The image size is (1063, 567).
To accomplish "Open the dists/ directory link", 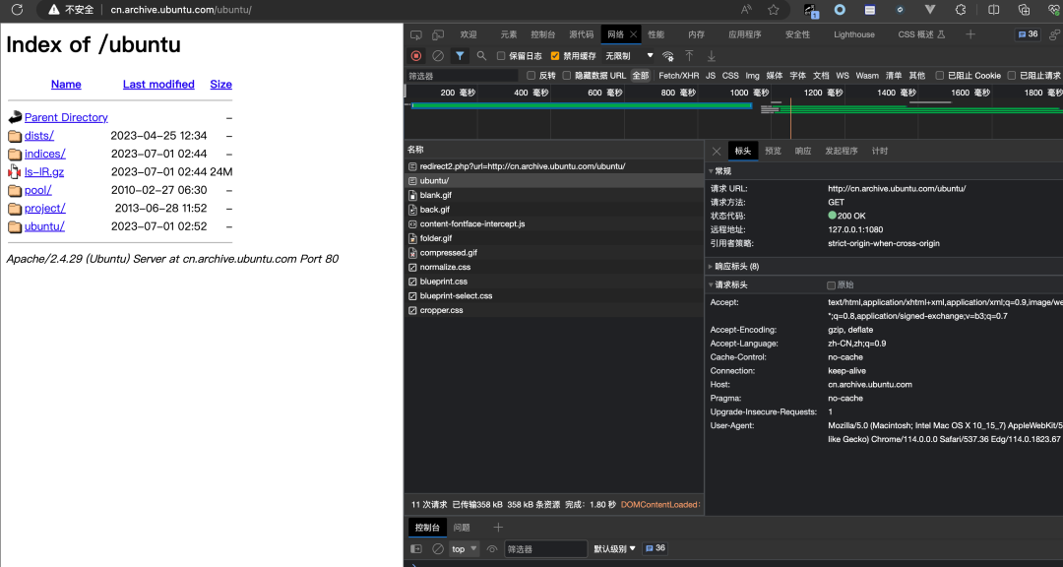I will pyautogui.click(x=39, y=136).
